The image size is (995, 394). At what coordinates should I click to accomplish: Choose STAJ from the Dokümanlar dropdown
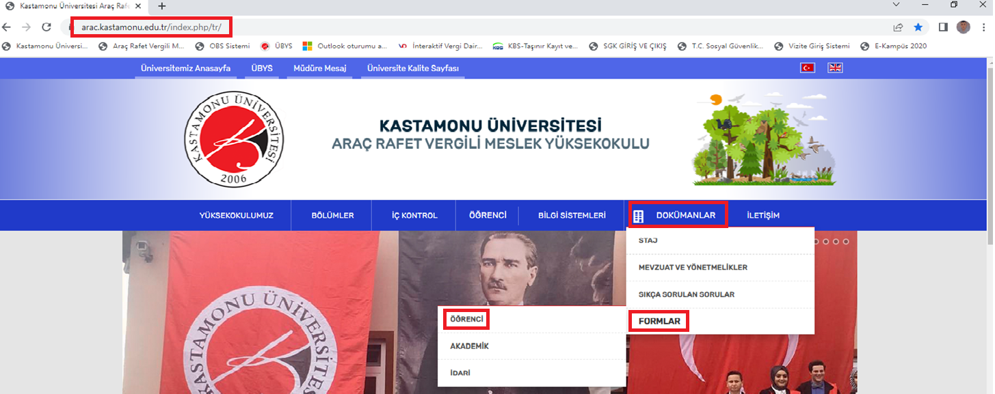coord(720,240)
